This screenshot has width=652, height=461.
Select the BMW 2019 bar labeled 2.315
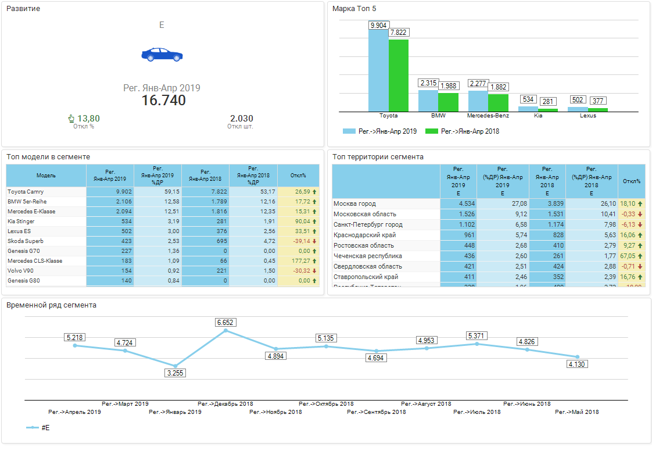(x=428, y=101)
